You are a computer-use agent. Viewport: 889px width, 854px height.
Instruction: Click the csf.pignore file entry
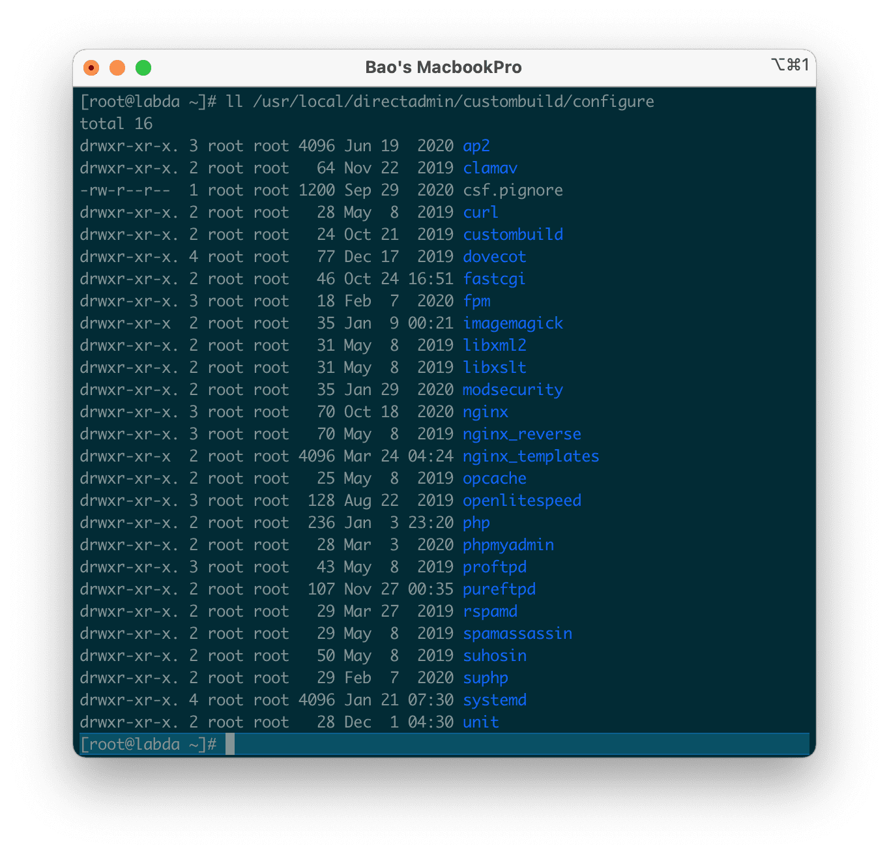pyautogui.click(x=512, y=190)
